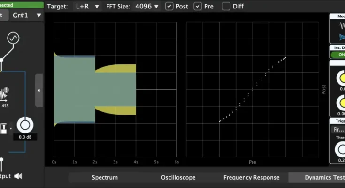345x188 pixels.
Task: Click the info badge on plugin node
Action: 8,89
